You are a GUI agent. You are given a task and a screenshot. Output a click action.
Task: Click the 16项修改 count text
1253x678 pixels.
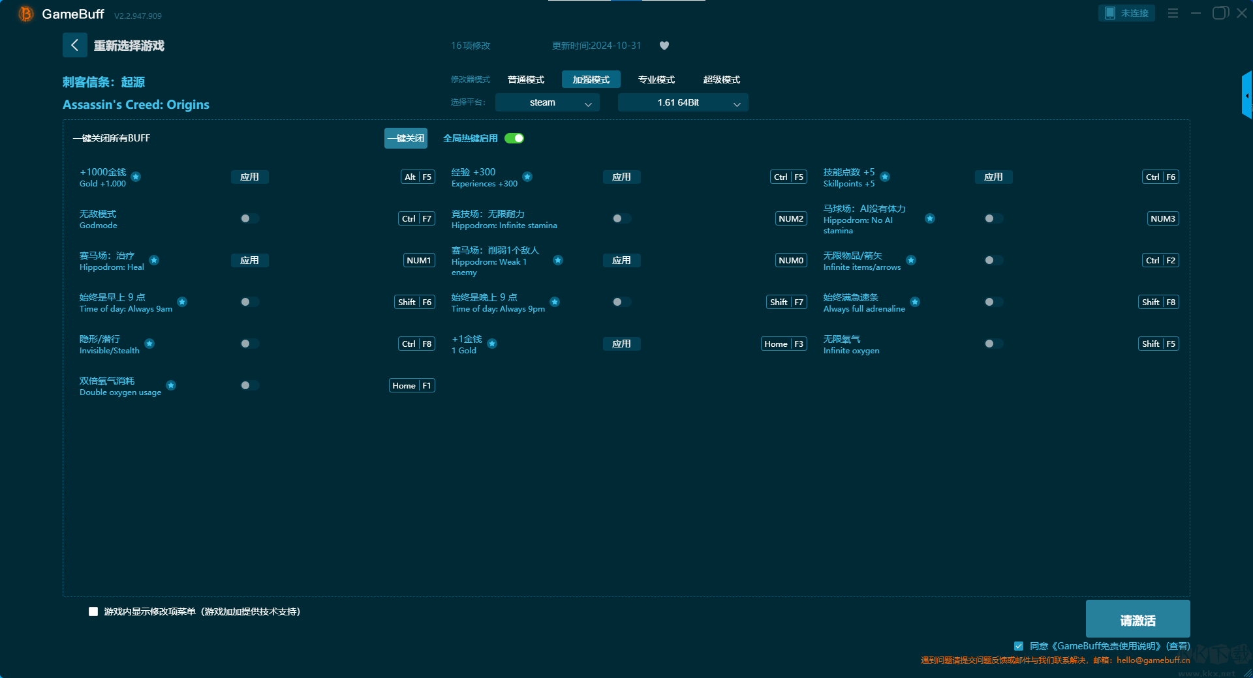[x=471, y=46]
